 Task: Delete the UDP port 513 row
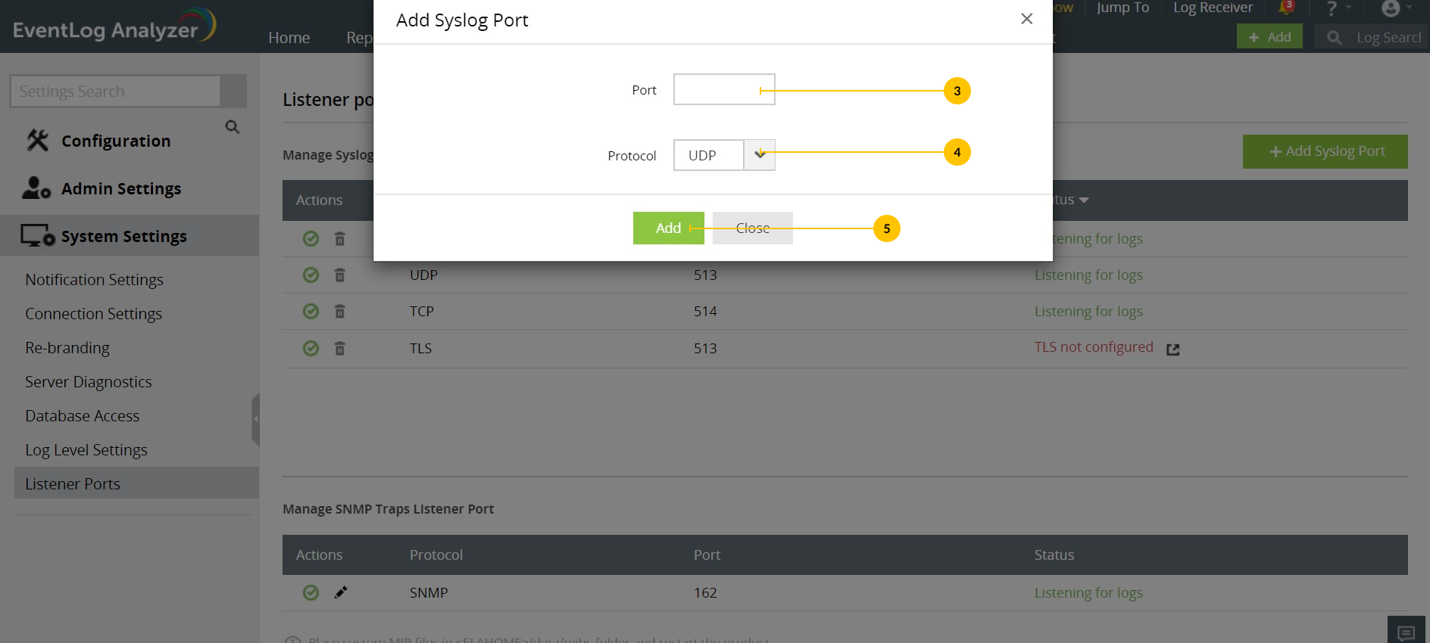[x=340, y=275]
